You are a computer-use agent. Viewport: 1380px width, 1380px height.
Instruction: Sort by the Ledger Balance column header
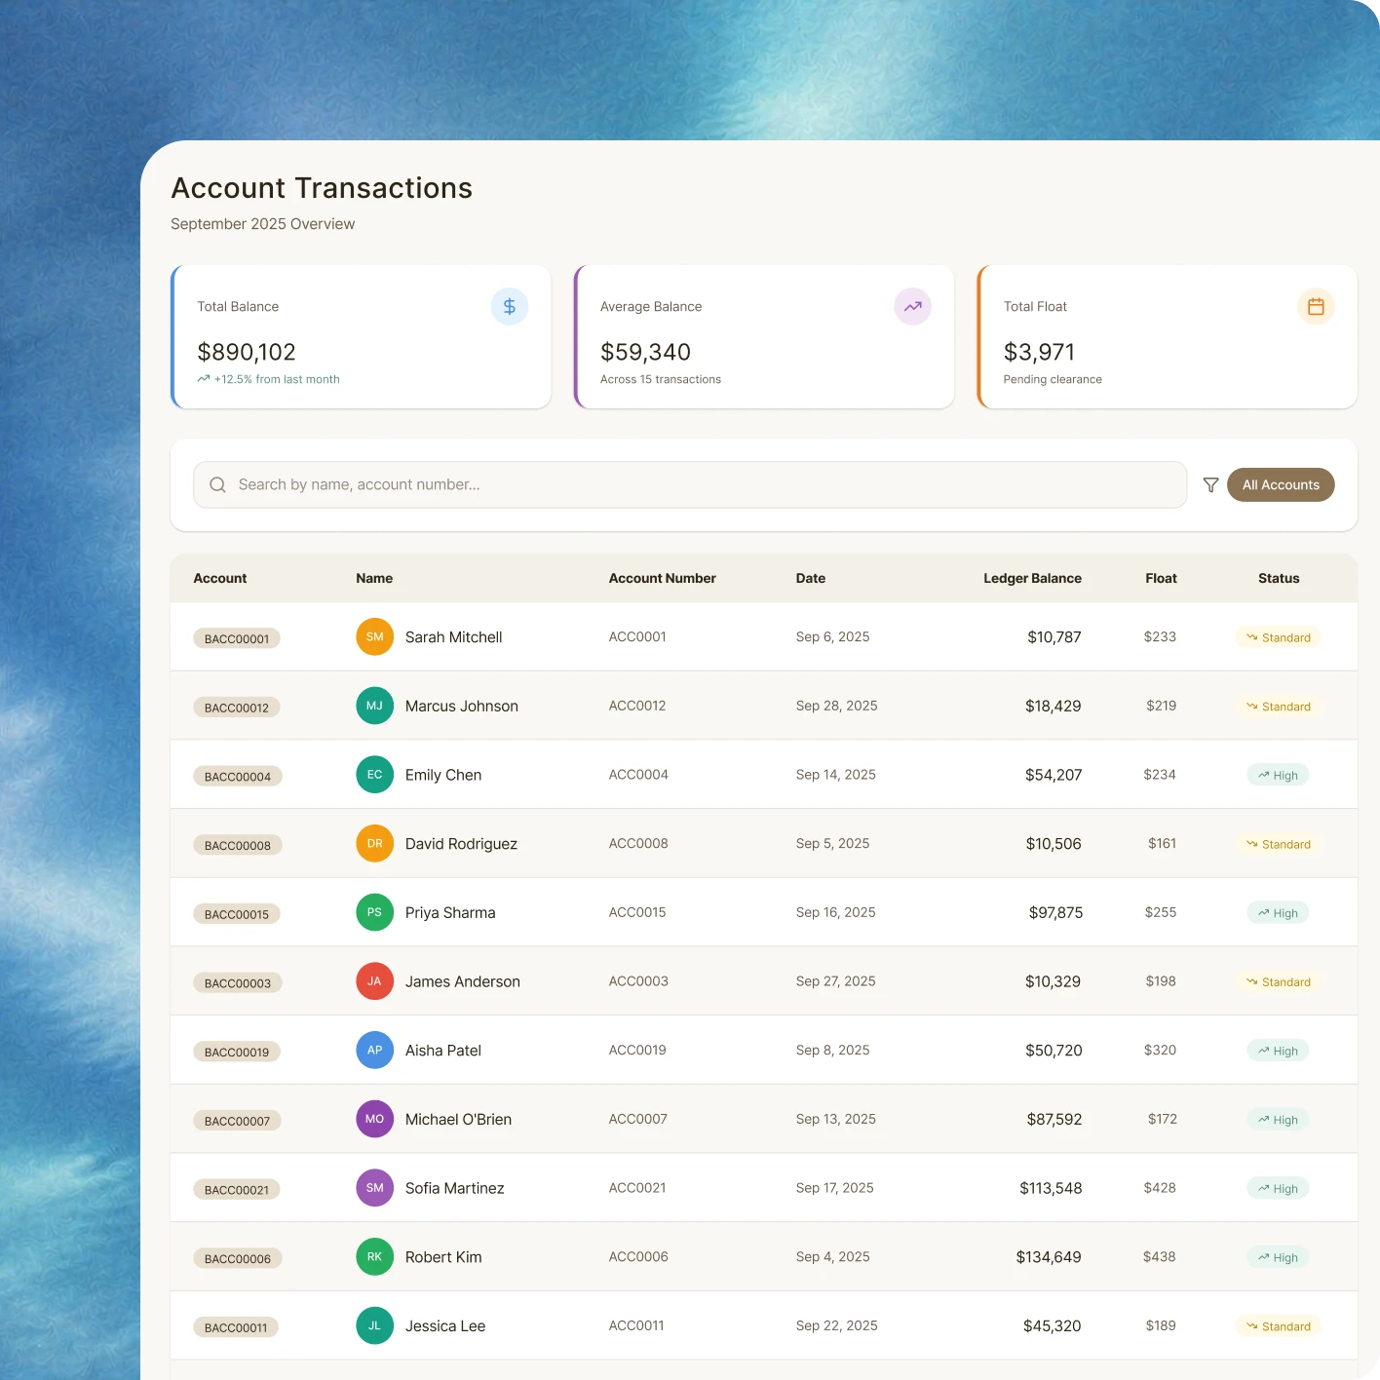1032,578
